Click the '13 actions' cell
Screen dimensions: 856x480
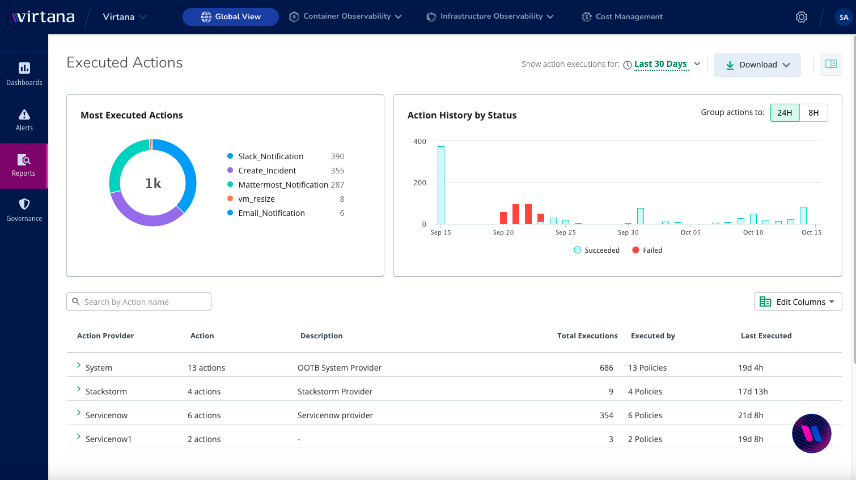[x=206, y=368]
